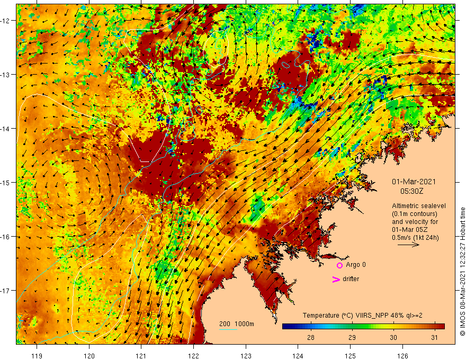Click the 0.5m/s velocity scale arrow
The width and height of the screenshot is (466, 360).
(x=409, y=245)
